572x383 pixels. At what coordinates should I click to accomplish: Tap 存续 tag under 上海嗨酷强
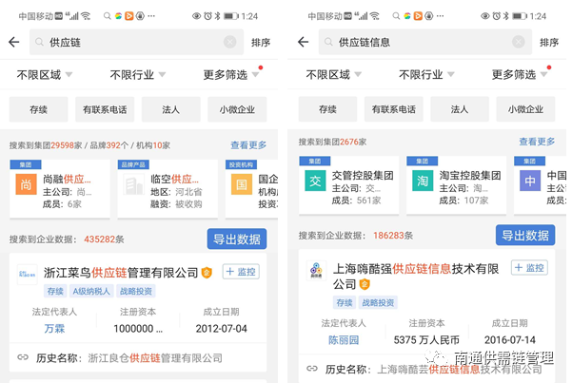click(345, 302)
